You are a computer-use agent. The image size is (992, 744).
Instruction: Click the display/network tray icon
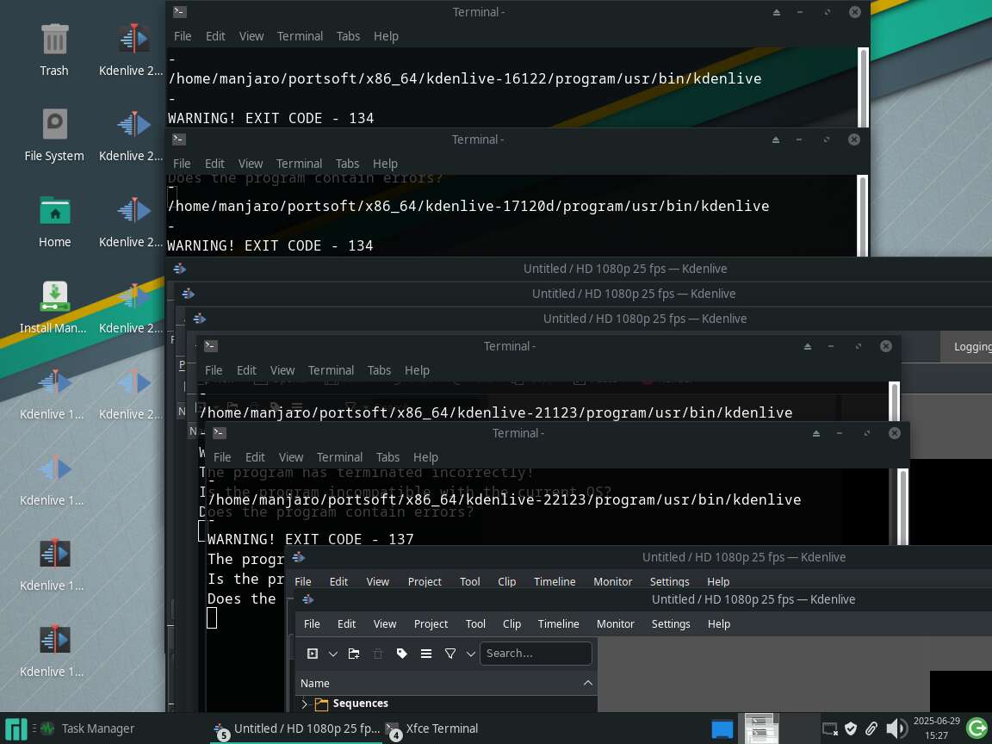(x=830, y=728)
